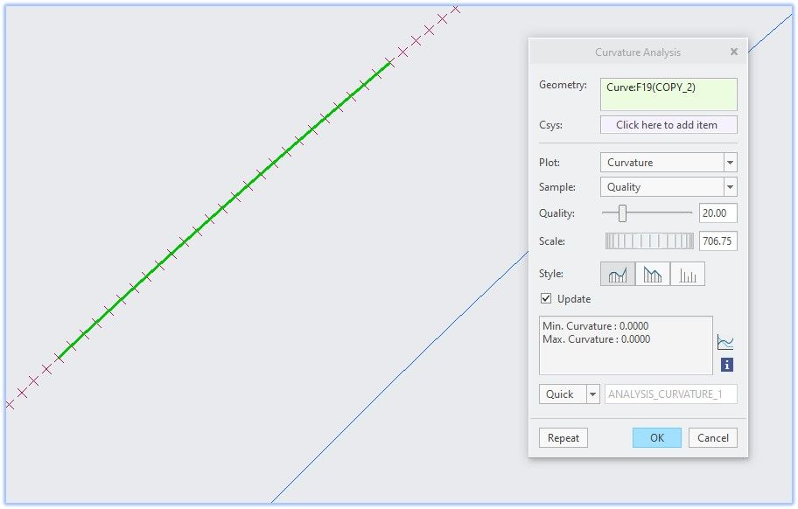The height and width of the screenshot is (509, 798).
Task: Select the third curvature plot style icon
Action: coord(688,274)
